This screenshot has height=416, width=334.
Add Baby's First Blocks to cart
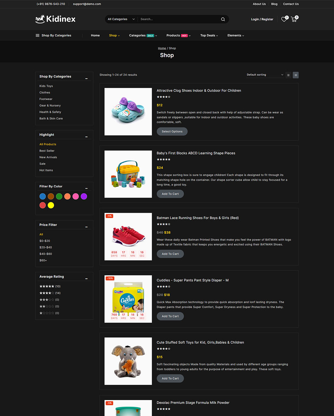tap(170, 194)
